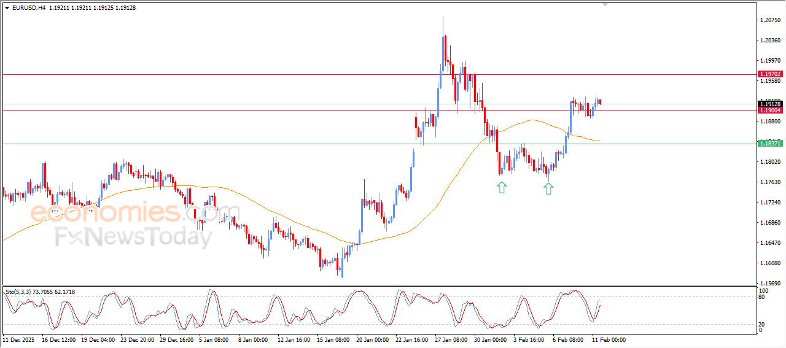The width and height of the screenshot is (786, 348).
Task: Click the 1.19580 price axis label
Action: [770, 81]
